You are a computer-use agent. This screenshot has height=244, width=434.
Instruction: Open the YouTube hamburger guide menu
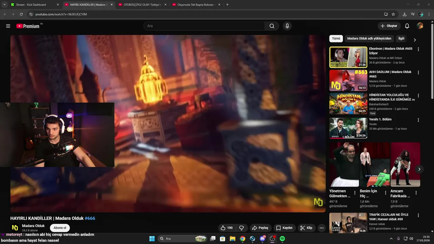[x=8, y=26]
